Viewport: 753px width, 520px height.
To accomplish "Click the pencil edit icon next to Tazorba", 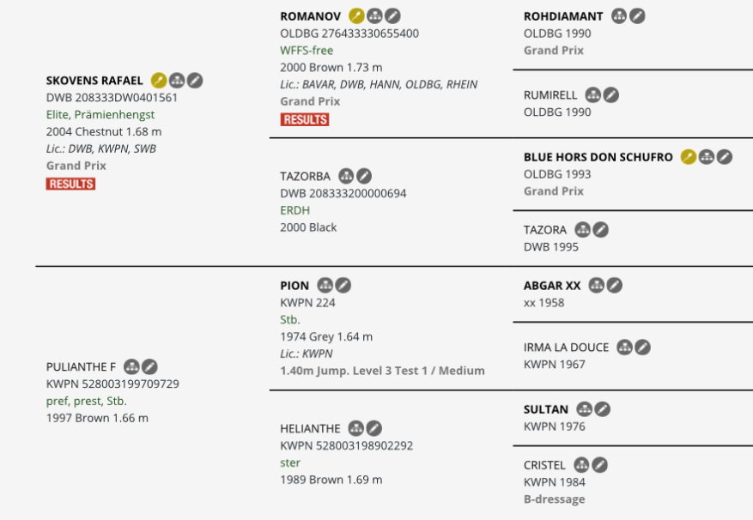I will 364,176.
